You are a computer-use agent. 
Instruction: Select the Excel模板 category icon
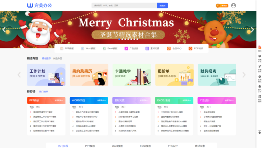coord(104,48)
